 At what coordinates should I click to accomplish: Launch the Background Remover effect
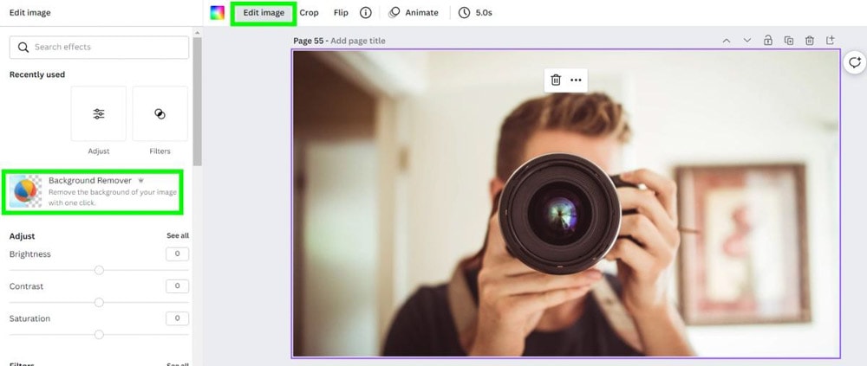(x=93, y=191)
